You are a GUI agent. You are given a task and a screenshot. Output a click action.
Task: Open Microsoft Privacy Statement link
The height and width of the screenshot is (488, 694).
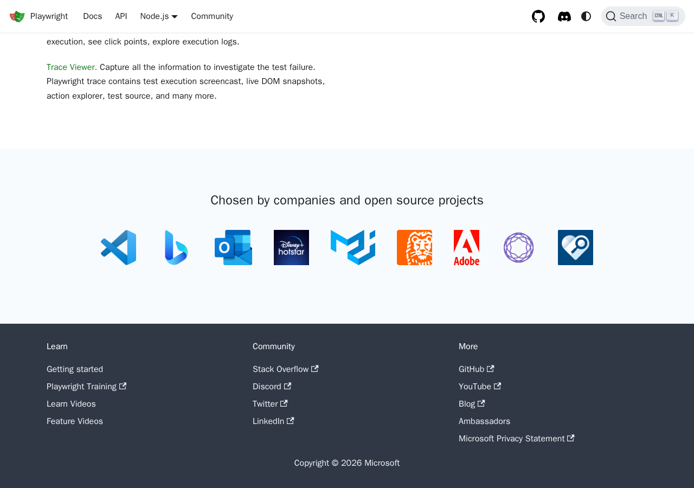(x=511, y=439)
